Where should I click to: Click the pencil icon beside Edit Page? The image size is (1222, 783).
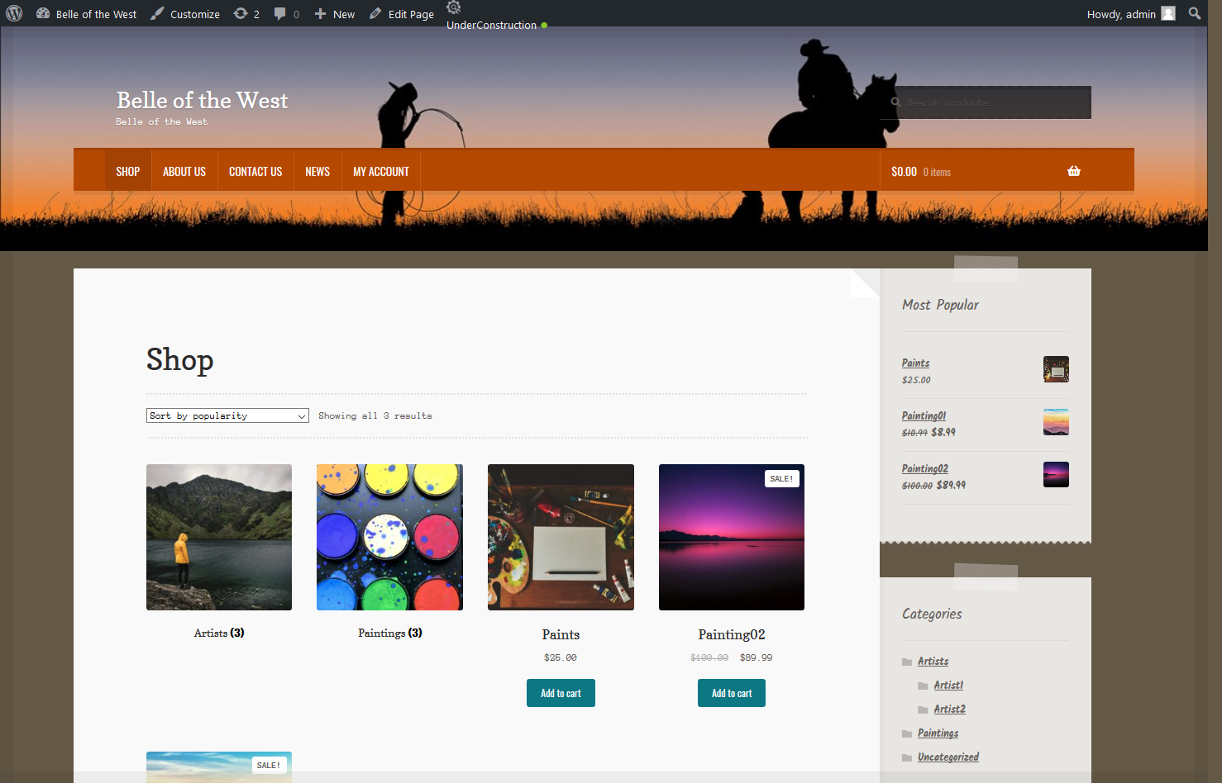pos(375,13)
